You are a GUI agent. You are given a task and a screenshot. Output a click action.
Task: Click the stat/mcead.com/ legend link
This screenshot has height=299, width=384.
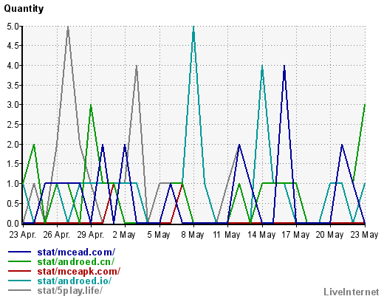point(76,252)
